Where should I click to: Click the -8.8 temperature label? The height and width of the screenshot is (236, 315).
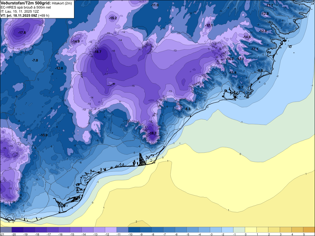tap(260, 70)
